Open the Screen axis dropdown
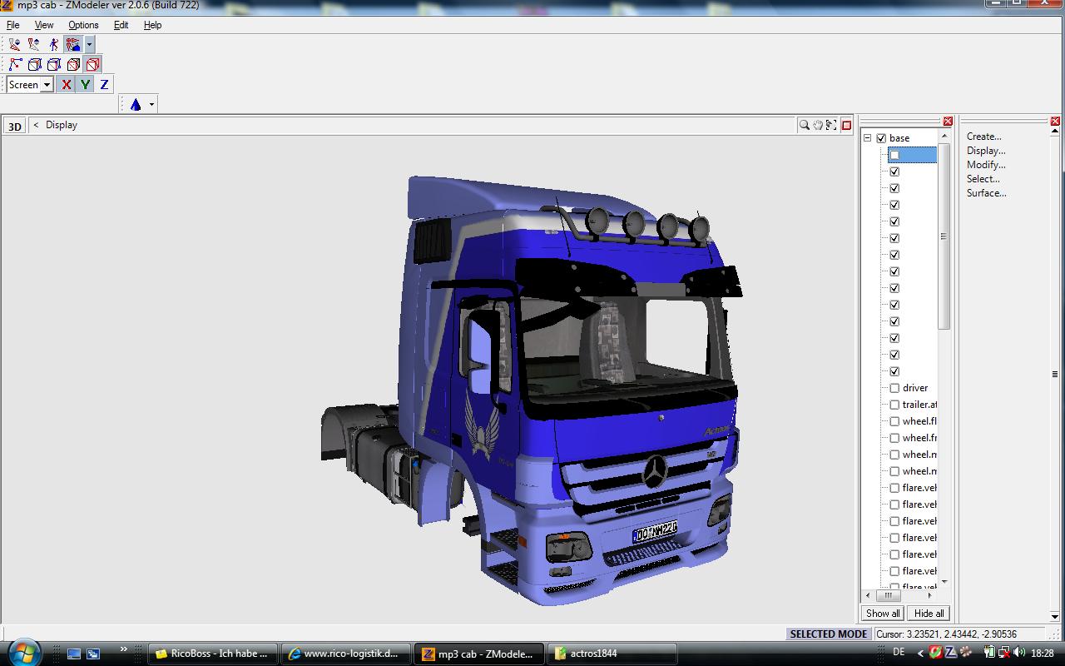This screenshot has height=666, width=1065. [x=47, y=84]
